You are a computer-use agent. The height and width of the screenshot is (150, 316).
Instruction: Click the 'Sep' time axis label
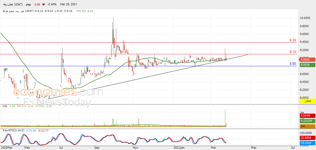97,148
